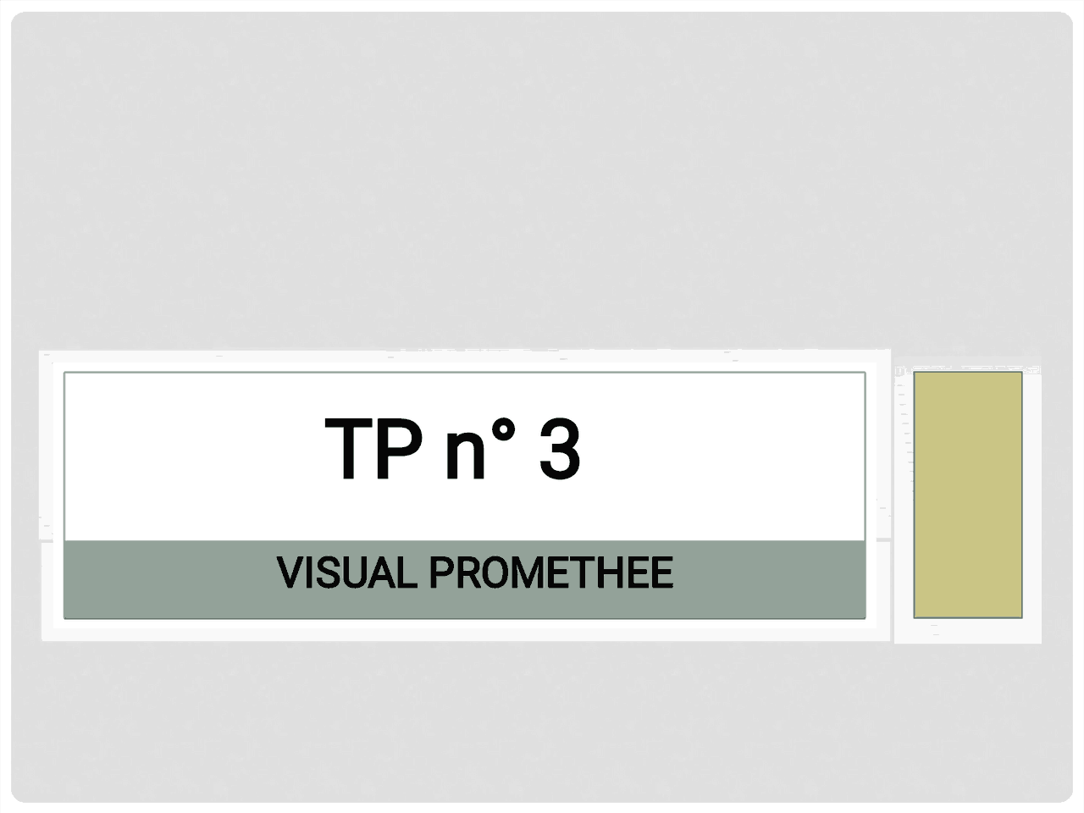The width and height of the screenshot is (1084, 813).
Task: Select the "TP n° 3" title text
Action: (452, 448)
